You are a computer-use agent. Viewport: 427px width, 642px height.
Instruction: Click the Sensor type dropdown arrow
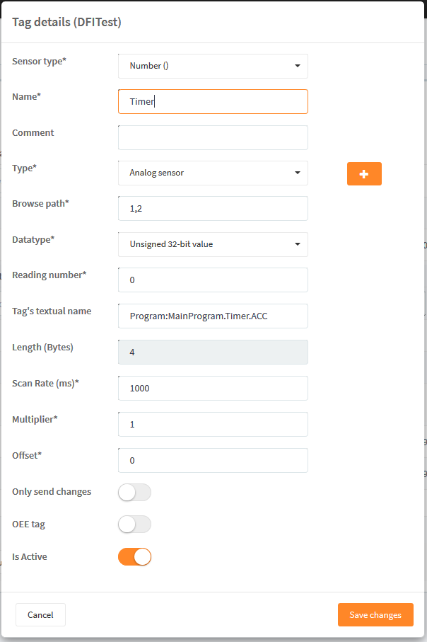pos(298,66)
